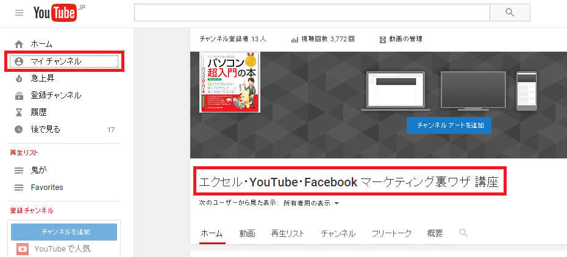Switch to the 動画 tab
The width and height of the screenshot is (567, 257).
click(x=248, y=233)
